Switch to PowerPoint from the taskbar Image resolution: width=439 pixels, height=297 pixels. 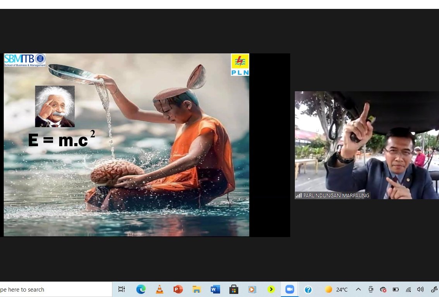click(178, 289)
